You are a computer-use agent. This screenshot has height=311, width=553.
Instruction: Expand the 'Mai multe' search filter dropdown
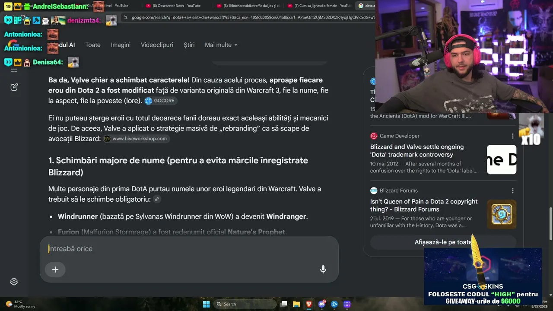221,45
